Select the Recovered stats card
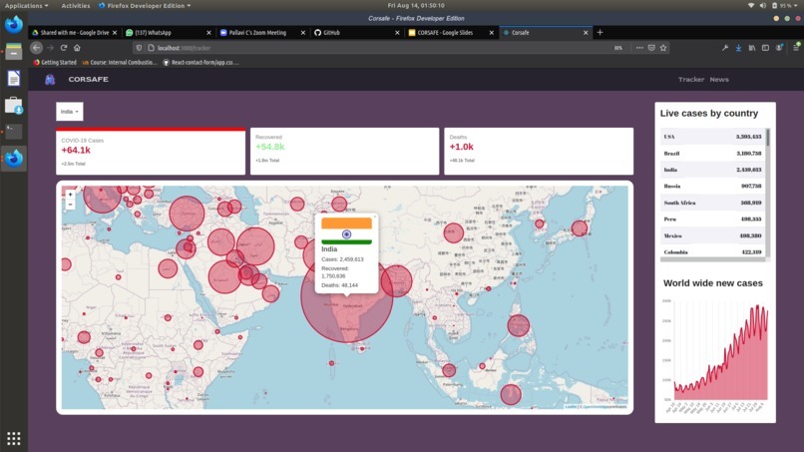Viewport: 804px width, 452px height. pos(344,152)
